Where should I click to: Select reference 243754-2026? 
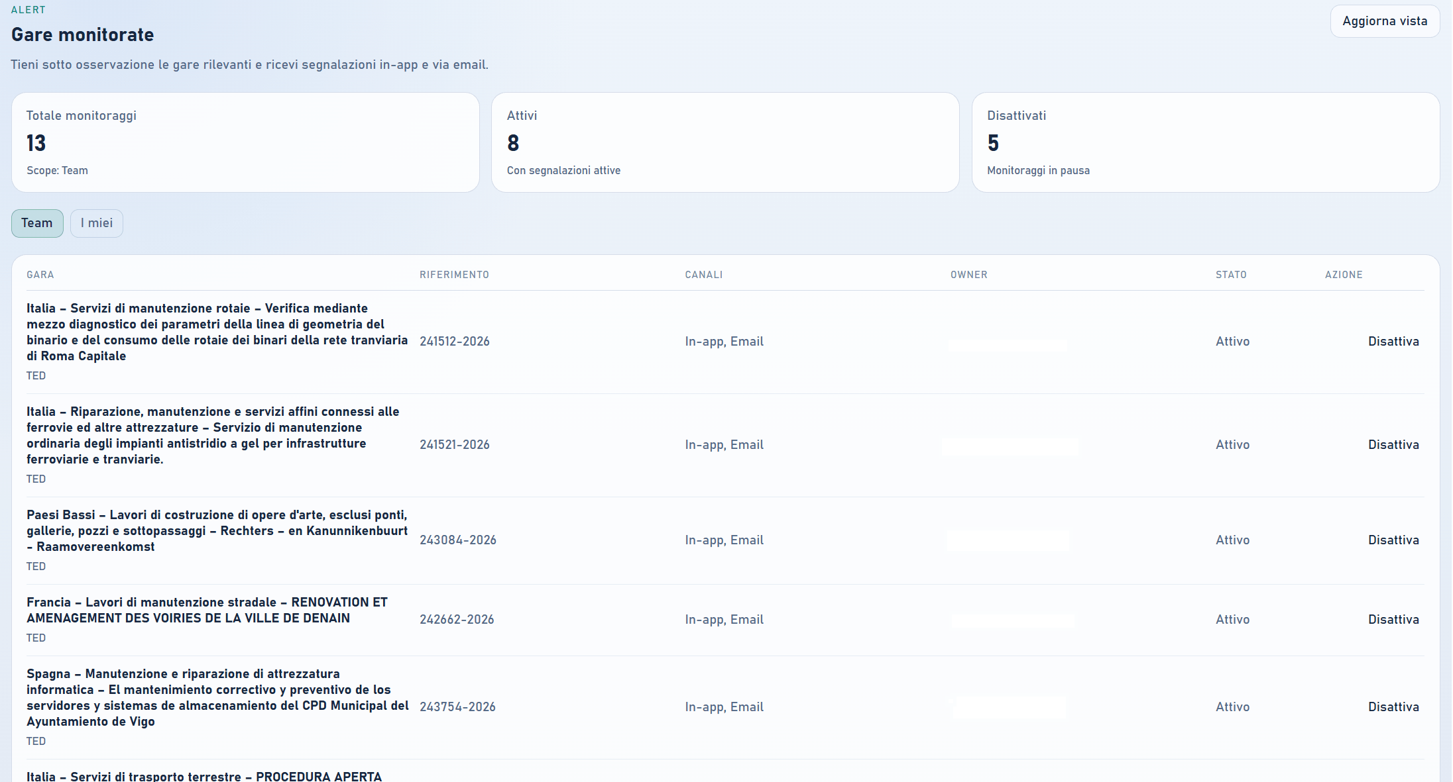(457, 707)
